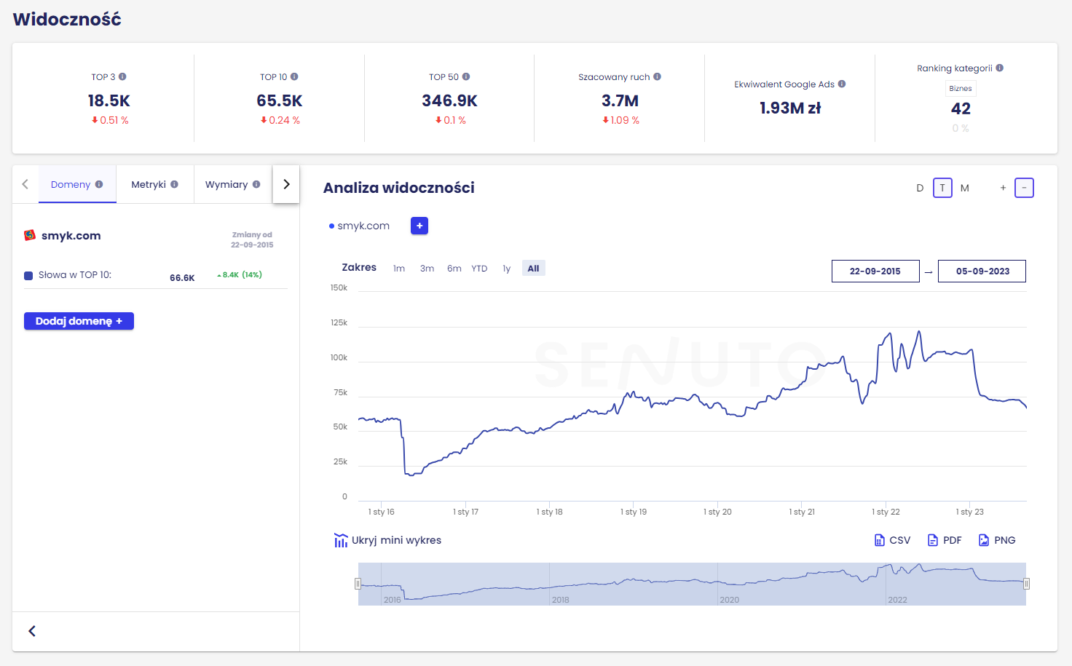Click the PNG image icon
1072x666 pixels.
point(984,540)
